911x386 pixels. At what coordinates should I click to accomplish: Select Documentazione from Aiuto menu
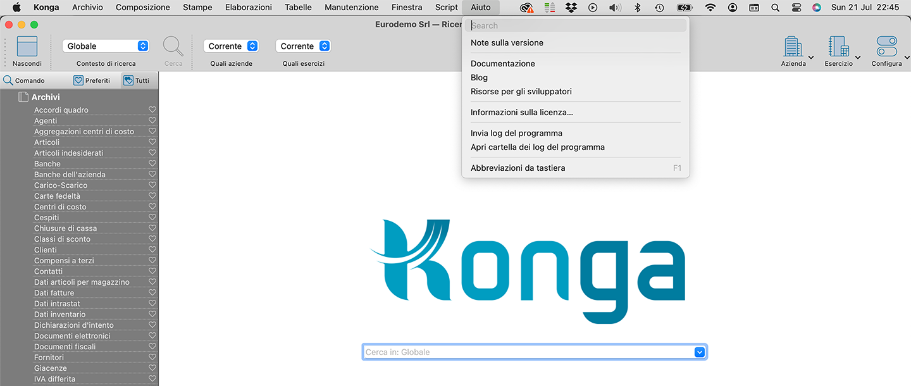(503, 63)
